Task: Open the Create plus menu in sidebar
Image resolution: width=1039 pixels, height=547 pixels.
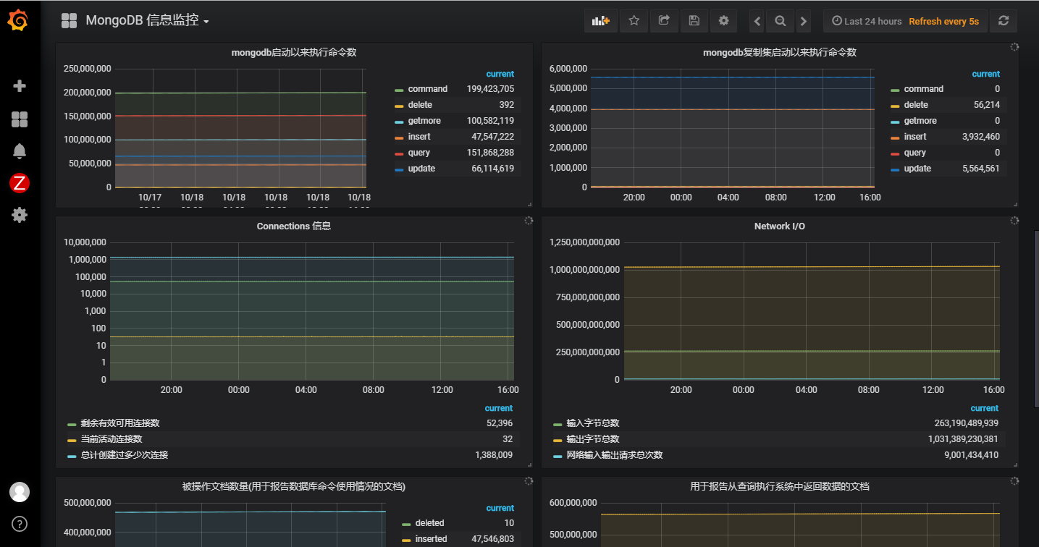Action: [x=20, y=86]
